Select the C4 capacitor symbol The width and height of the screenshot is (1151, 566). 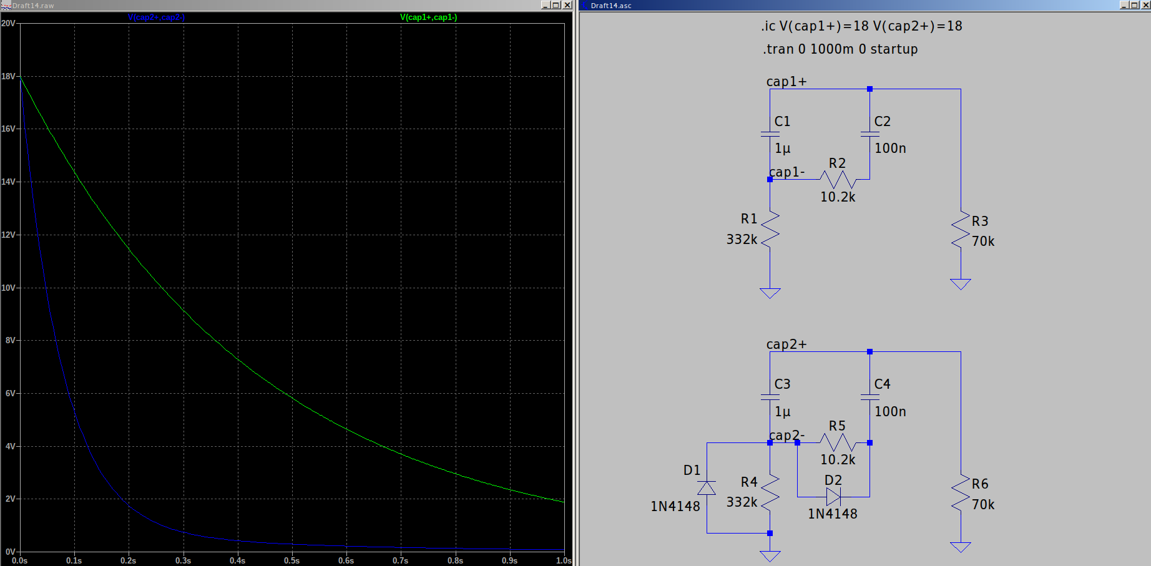(869, 397)
